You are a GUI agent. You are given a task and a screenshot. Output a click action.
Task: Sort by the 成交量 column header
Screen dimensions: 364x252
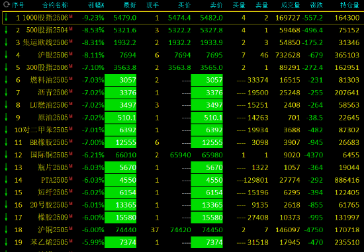click(x=290, y=5)
